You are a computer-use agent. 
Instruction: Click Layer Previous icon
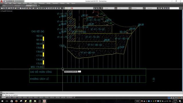tap(97, 8)
